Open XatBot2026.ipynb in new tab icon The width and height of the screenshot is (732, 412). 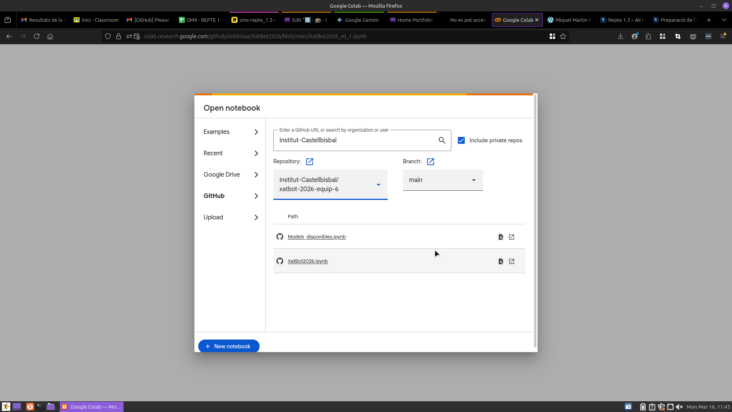click(512, 261)
